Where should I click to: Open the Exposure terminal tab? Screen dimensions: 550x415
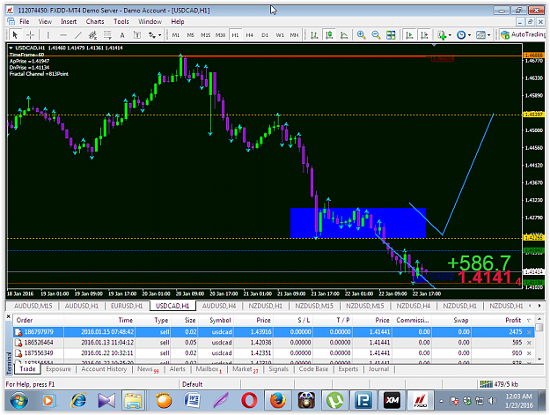(58, 369)
